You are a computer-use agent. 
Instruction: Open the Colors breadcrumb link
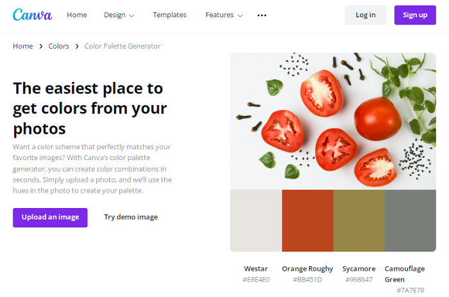59,46
